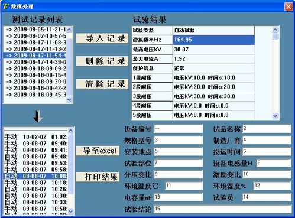Click down arrow of results table scrollbar
This screenshot has width=295, height=218.
pyautogui.click(x=275, y=116)
